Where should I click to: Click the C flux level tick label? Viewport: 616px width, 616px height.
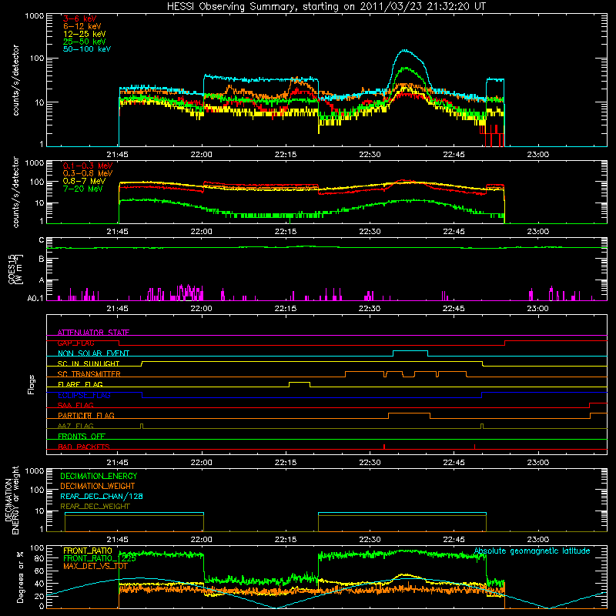(42, 240)
